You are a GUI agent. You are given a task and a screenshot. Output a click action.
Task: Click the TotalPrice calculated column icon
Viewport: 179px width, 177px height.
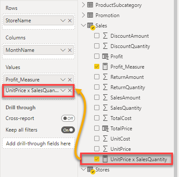pyautogui.click(x=105, y=129)
